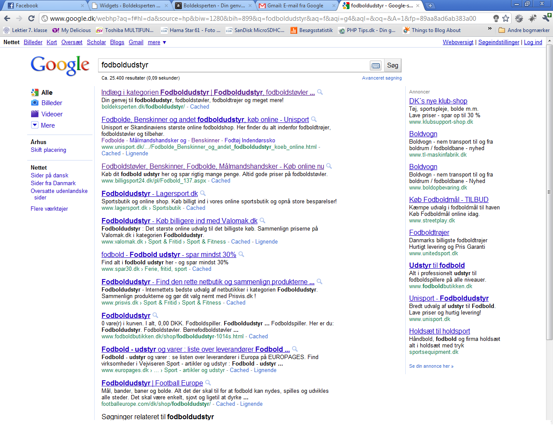Open the Things to Blog About bookmark
This screenshot has width=553, height=443.
(432, 30)
